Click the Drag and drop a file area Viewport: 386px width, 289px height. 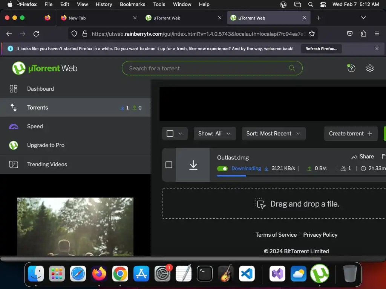274,204
